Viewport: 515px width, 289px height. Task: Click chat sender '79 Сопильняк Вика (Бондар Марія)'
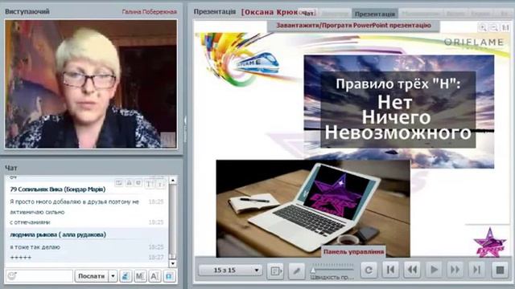tap(58, 189)
